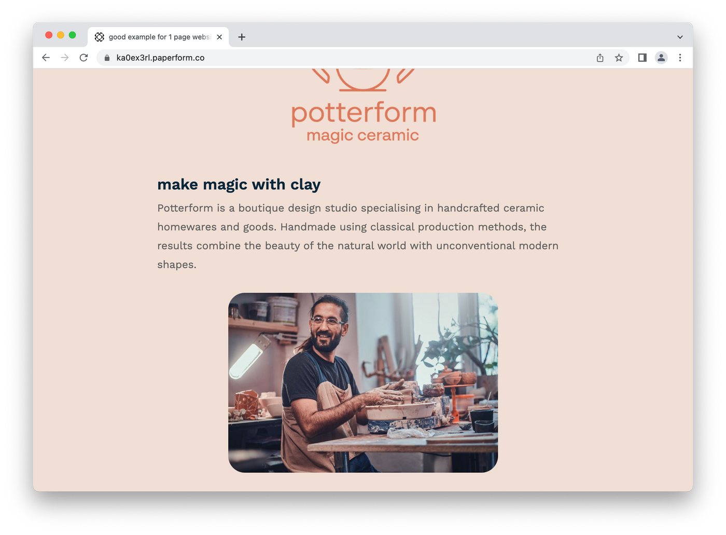
Task: Bookmark this page with the star
Action: 619,58
